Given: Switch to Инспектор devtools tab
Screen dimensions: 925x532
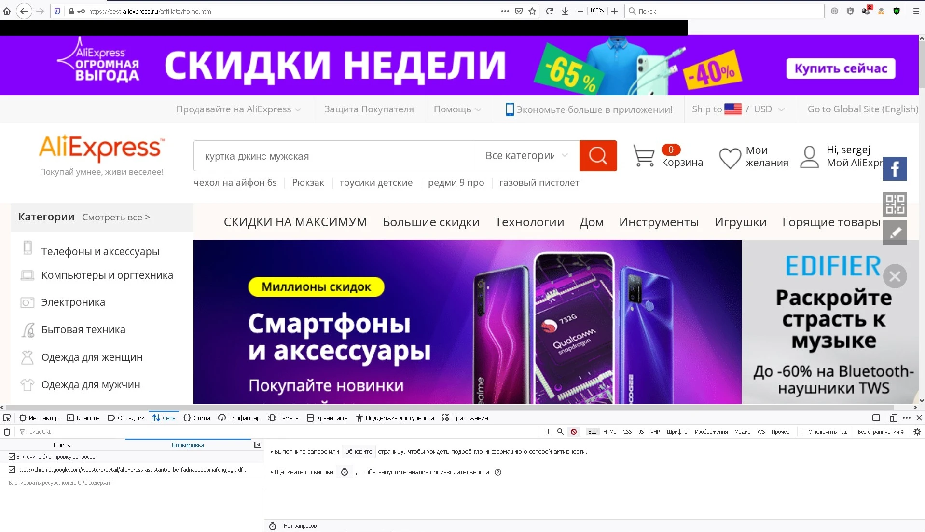Looking at the screenshot, I should pyautogui.click(x=39, y=418).
